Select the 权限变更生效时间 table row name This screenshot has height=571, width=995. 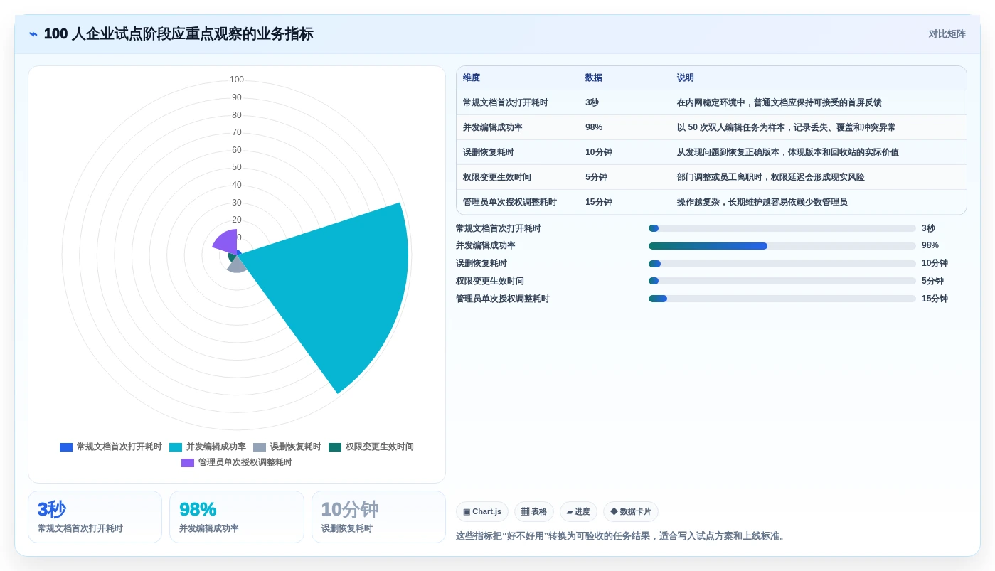pyautogui.click(x=497, y=178)
